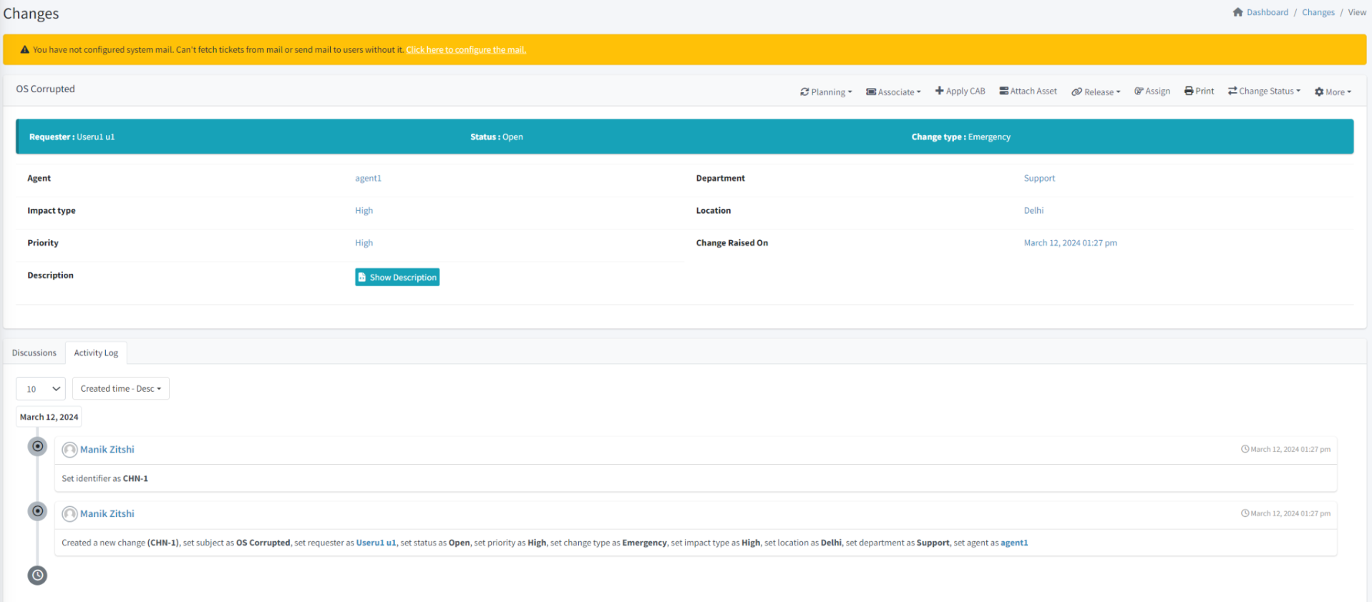The image size is (1372, 602).
Task: Click timeline marker for Created change entry
Action: coord(37,511)
